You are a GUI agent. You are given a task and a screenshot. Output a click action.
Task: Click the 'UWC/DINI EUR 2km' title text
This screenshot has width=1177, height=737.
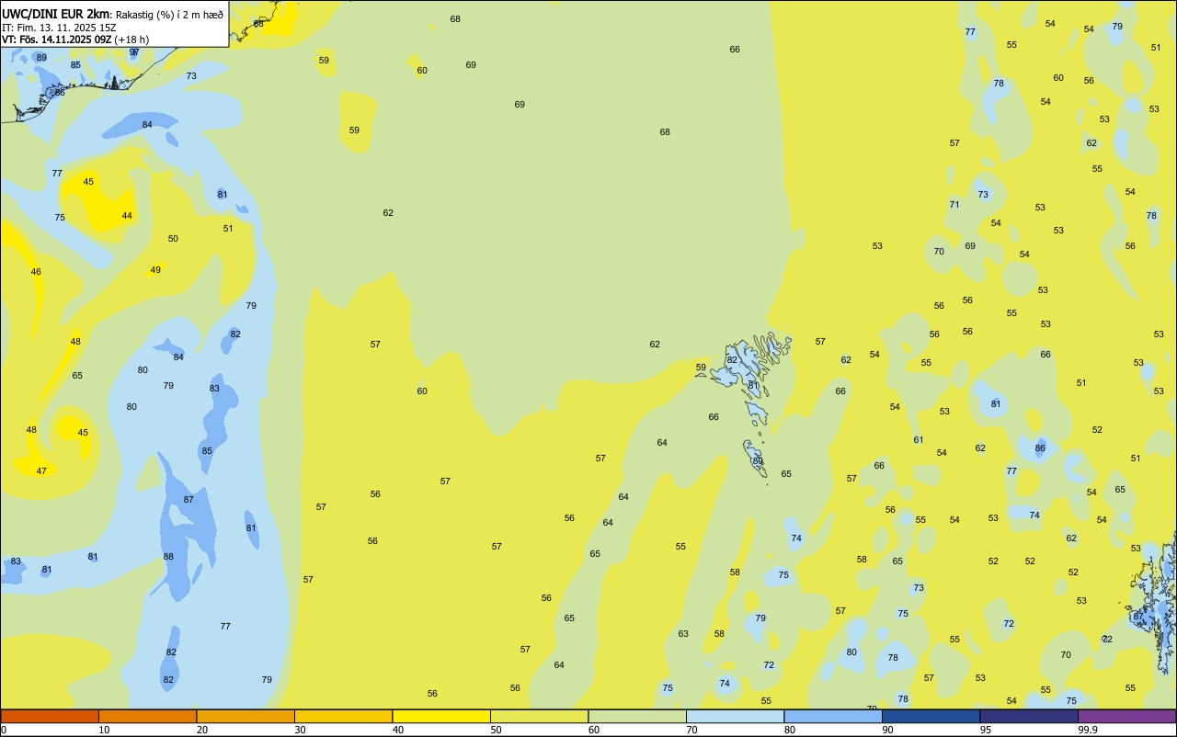coord(55,13)
